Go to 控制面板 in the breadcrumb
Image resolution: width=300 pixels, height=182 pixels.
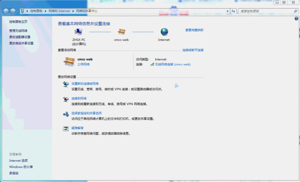(x=36, y=11)
